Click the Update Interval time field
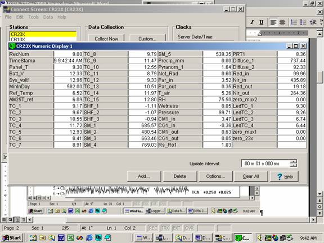The image size is (324, 243). point(265,164)
